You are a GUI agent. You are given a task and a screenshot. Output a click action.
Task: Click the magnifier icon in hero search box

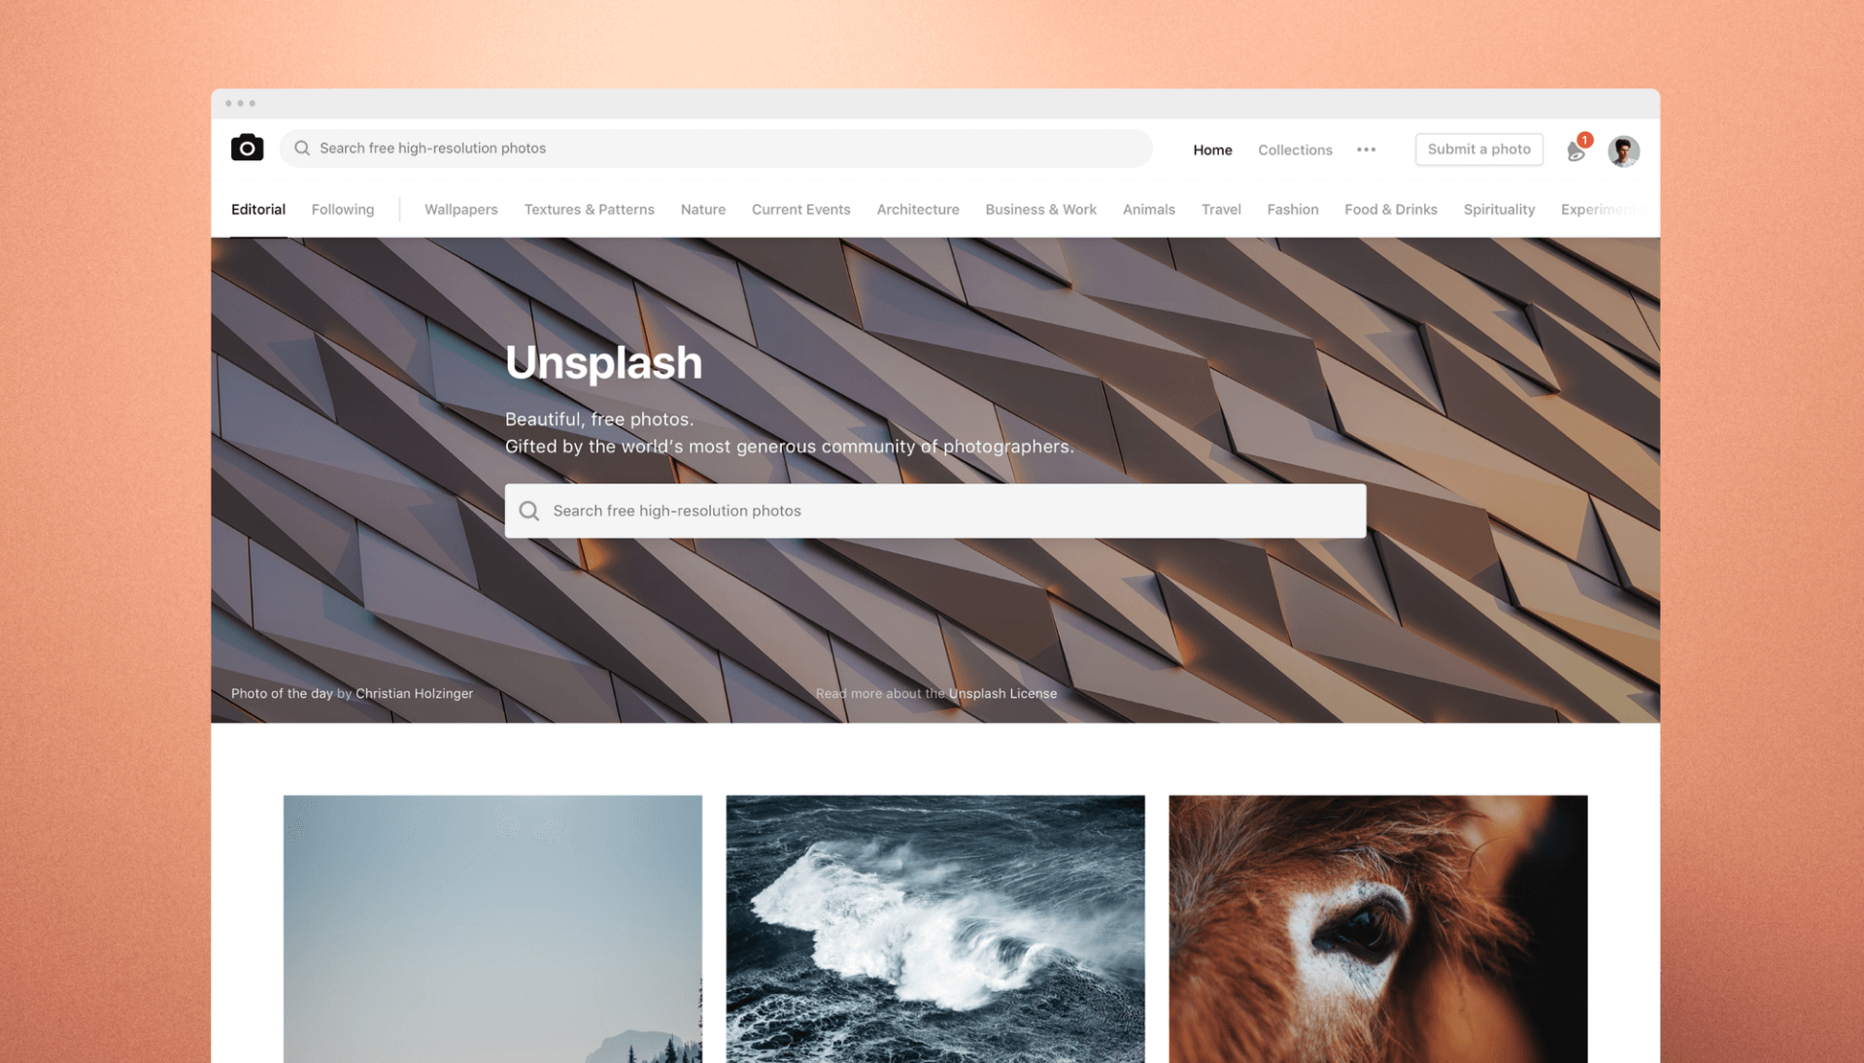(528, 511)
